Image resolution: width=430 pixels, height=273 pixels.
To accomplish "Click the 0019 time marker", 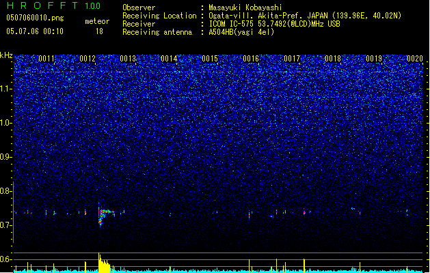I will click(374, 59).
